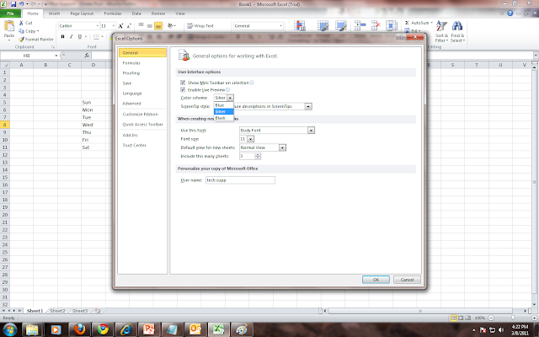This screenshot has height=337, width=539.
Task: Click Cancel in Excel Options dialog
Action: point(407,280)
